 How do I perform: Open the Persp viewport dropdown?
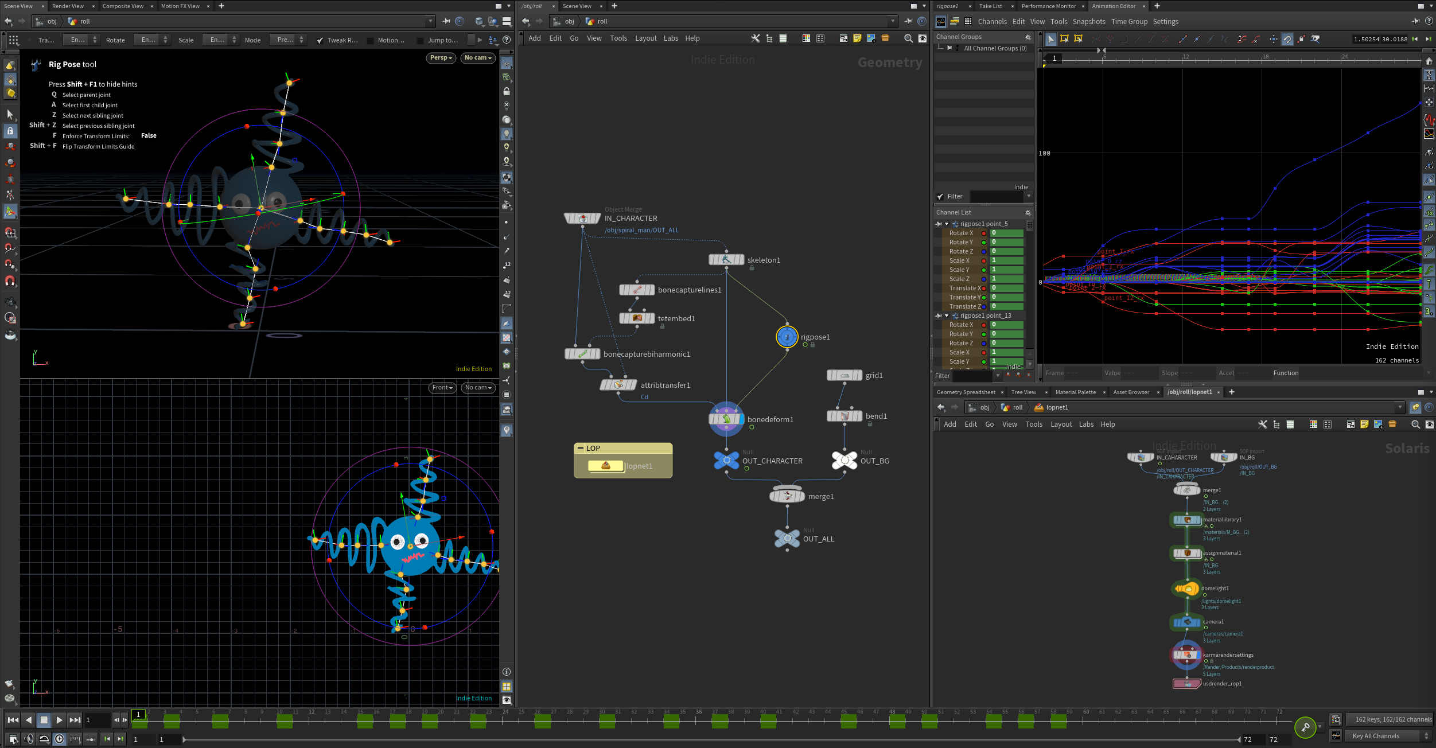coord(441,57)
